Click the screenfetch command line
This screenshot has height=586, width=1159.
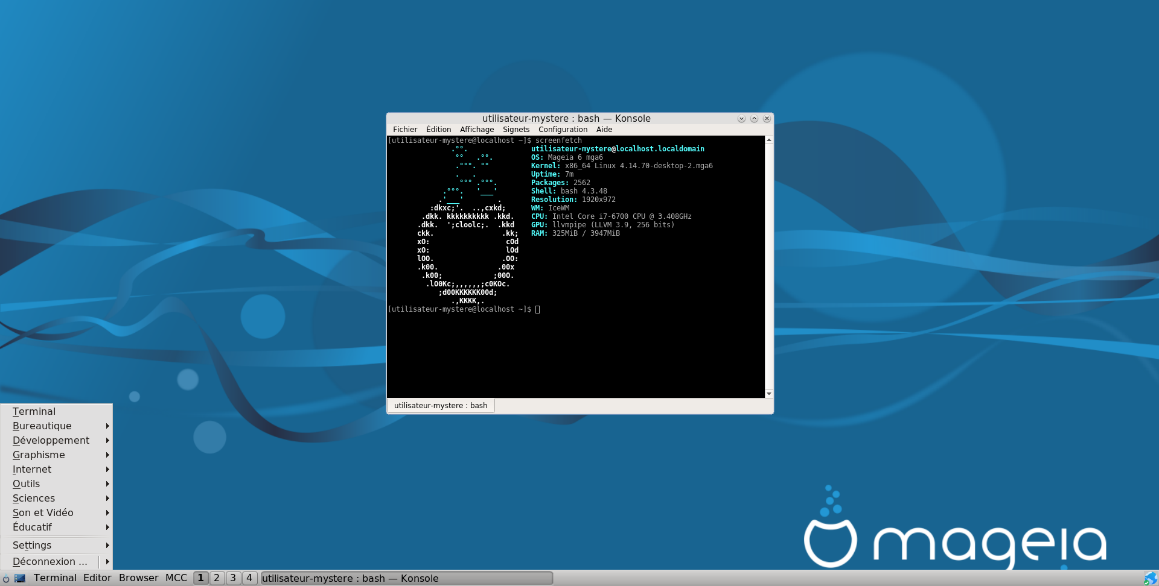tap(485, 140)
